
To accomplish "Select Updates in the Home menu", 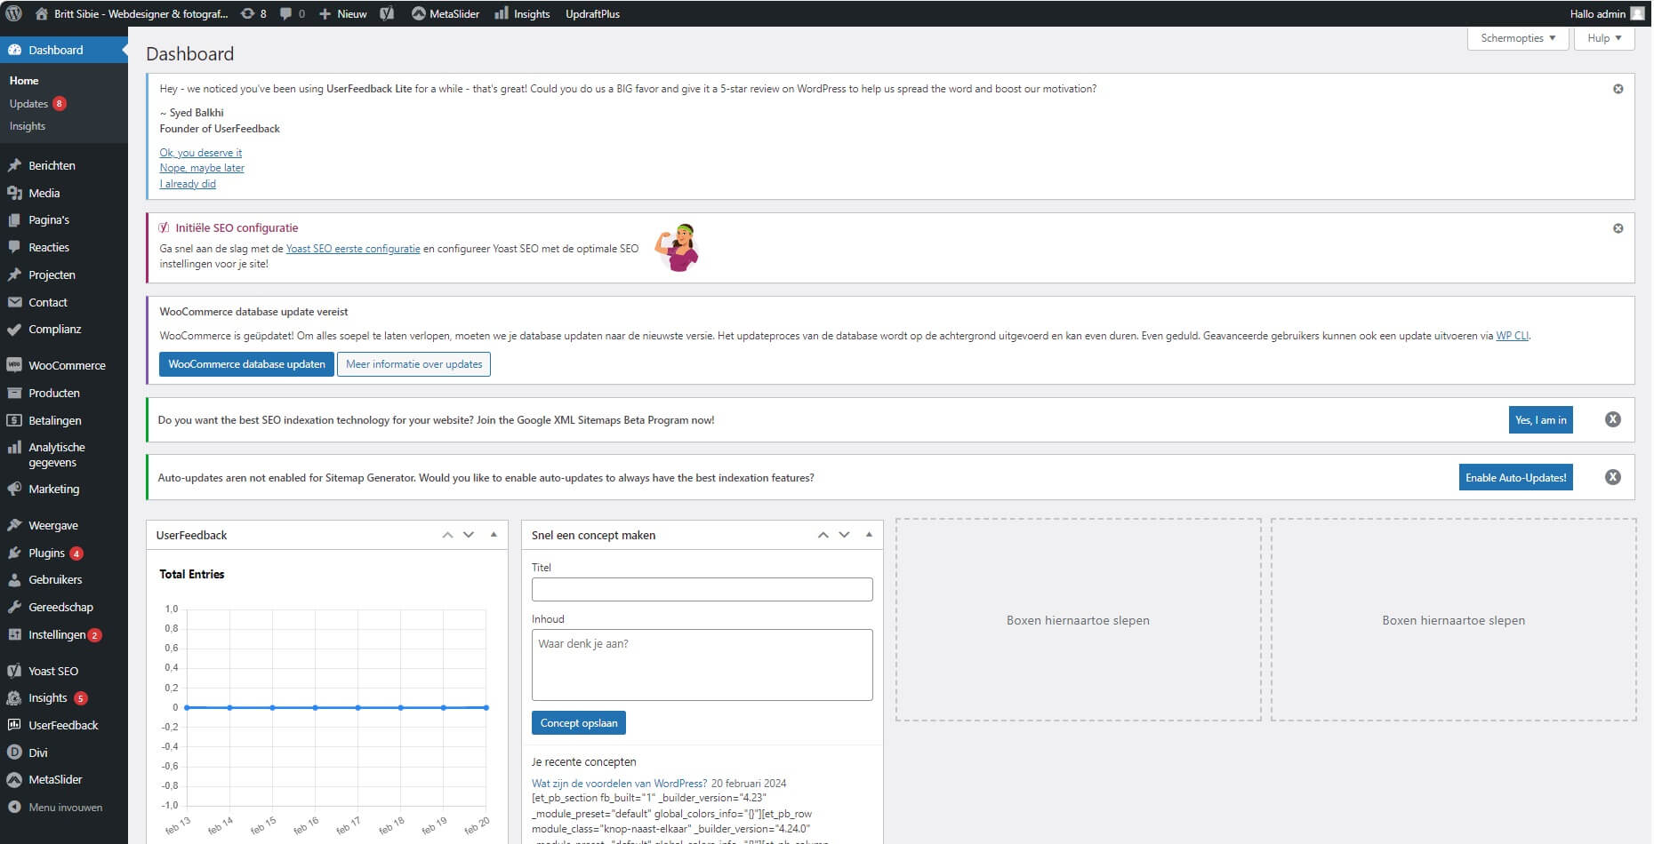I will coord(30,103).
